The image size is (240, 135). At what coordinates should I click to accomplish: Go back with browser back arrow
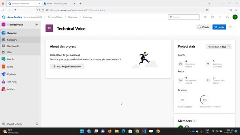tap(3, 10)
